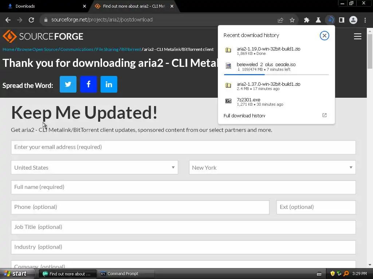Click the Full name field
Screen dimensions: 373x279
(183, 187)
